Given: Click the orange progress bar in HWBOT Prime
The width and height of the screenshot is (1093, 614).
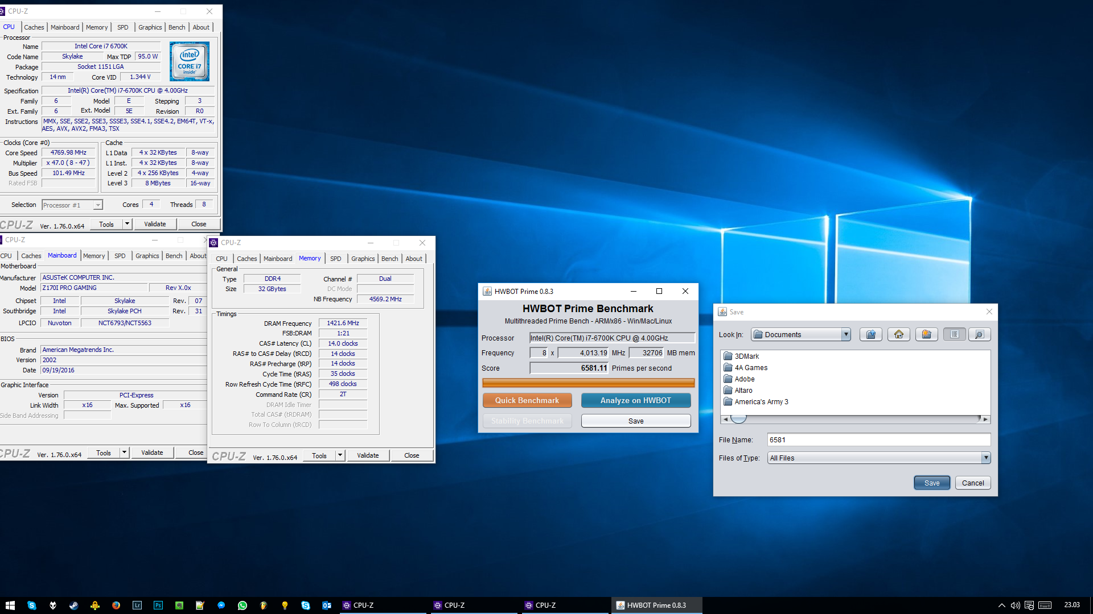Looking at the screenshot, I should pos(589,383).
